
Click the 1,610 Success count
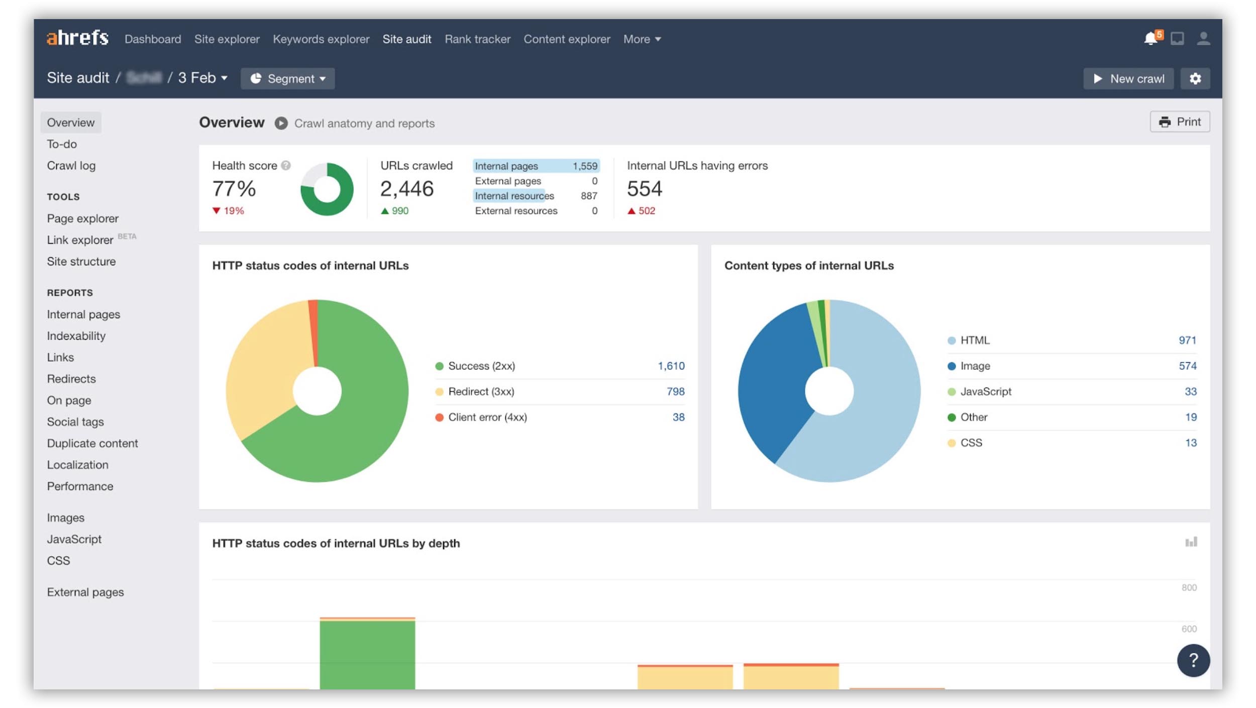[671, 366]
